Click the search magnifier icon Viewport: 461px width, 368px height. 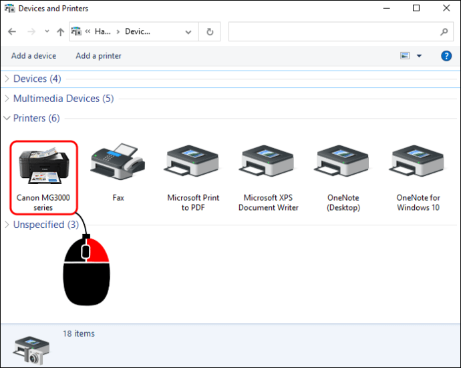444,31
